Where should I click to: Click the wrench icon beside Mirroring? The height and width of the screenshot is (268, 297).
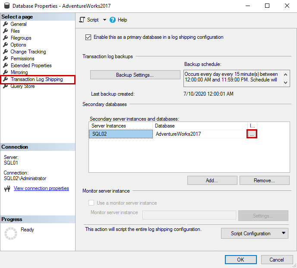(x=6, y=72)
